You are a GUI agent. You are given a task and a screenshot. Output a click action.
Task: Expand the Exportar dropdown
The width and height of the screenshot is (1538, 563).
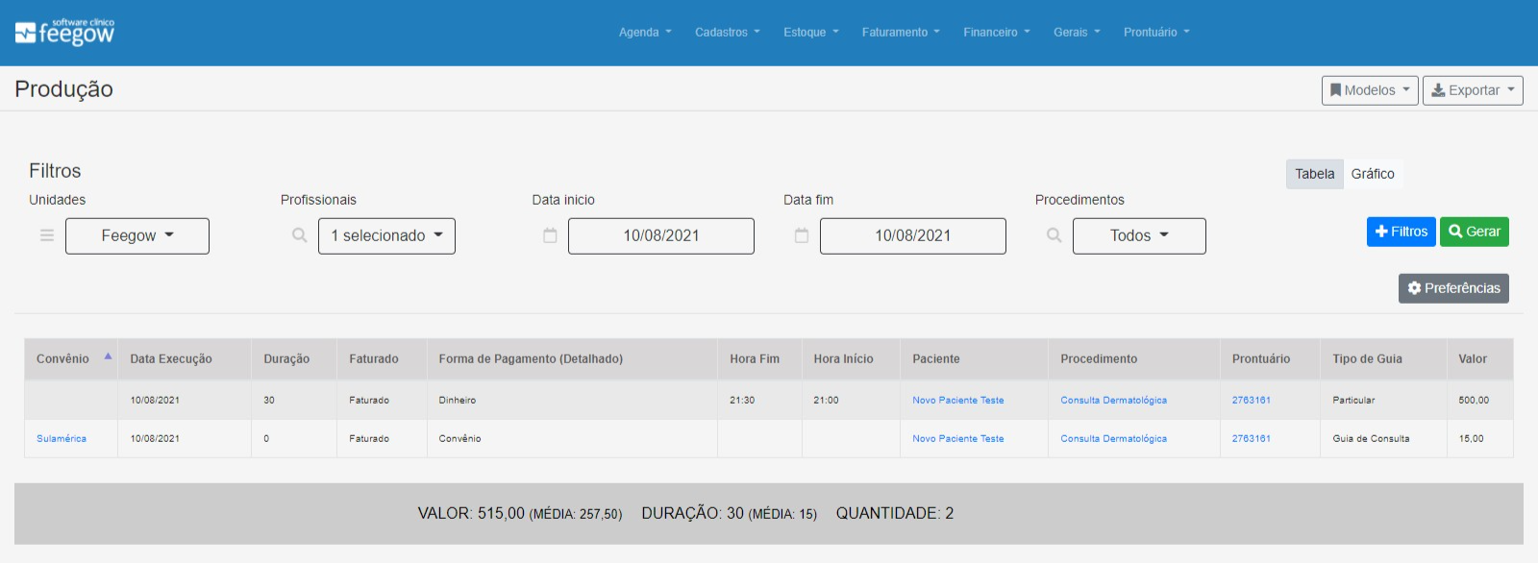point(1473,90)
